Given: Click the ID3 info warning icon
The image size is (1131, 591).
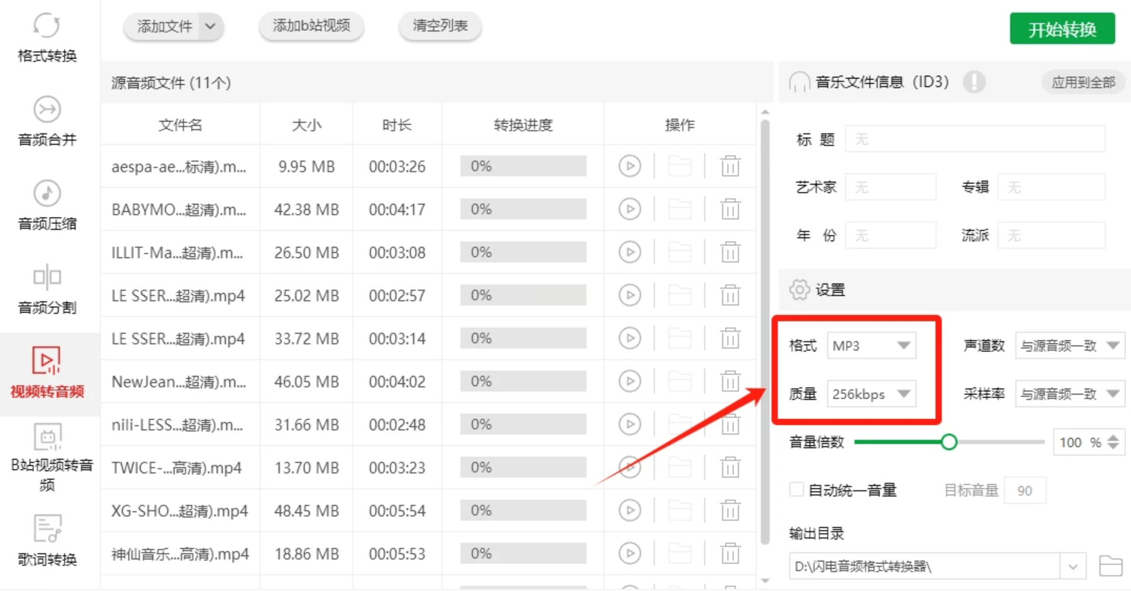Looking at the screenshot, I should pyautogui.click(x=974, y=82).
